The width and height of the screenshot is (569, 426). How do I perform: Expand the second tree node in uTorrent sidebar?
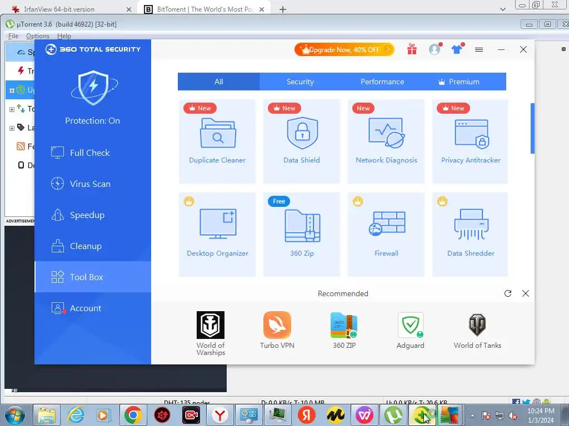pyautogui.click(x=12, y=109)
